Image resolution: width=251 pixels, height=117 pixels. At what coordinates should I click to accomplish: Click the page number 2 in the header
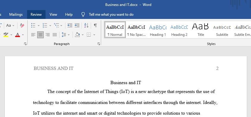[217, 68]
